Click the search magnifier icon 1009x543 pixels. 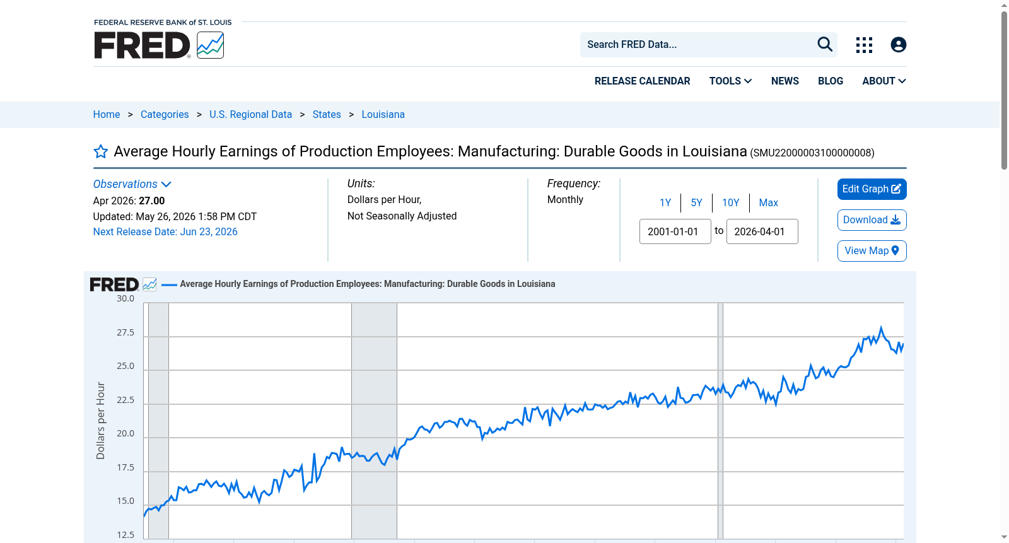pyautogui.click(x=825, y=44)
